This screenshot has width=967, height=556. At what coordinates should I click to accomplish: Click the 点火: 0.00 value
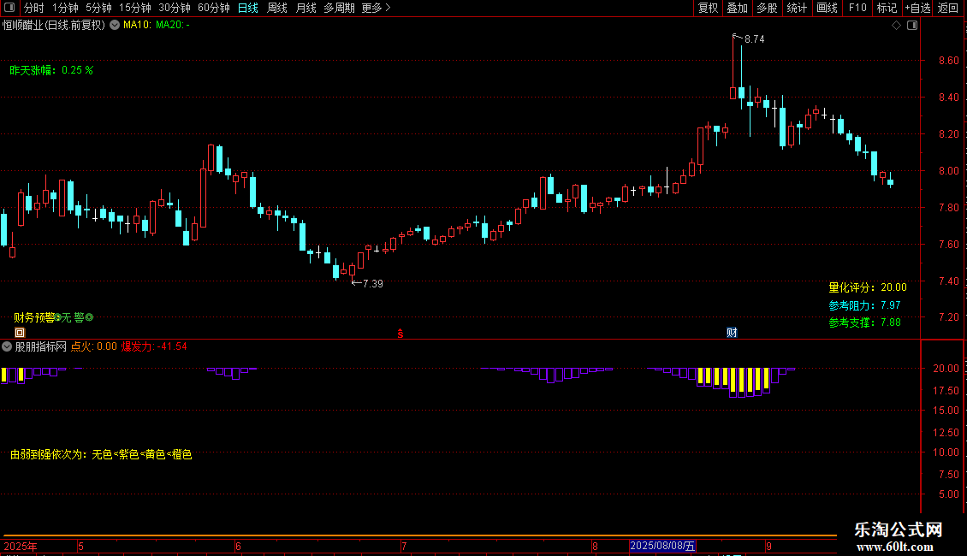[x=94, y=347]
